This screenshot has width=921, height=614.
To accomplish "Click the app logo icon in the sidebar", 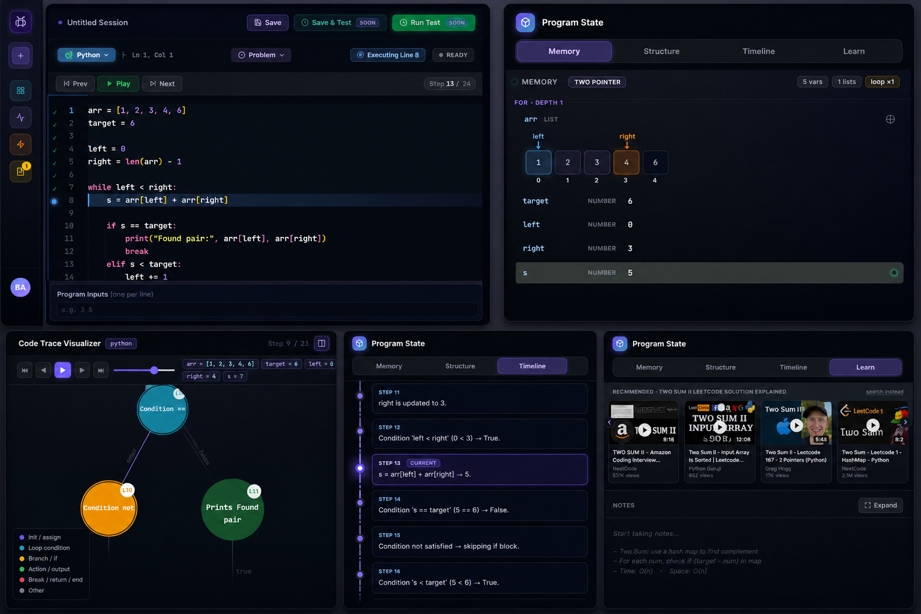I will tap(20, 22).
